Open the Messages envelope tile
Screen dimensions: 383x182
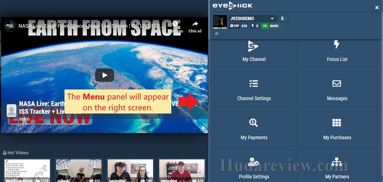tap(337, 89)
